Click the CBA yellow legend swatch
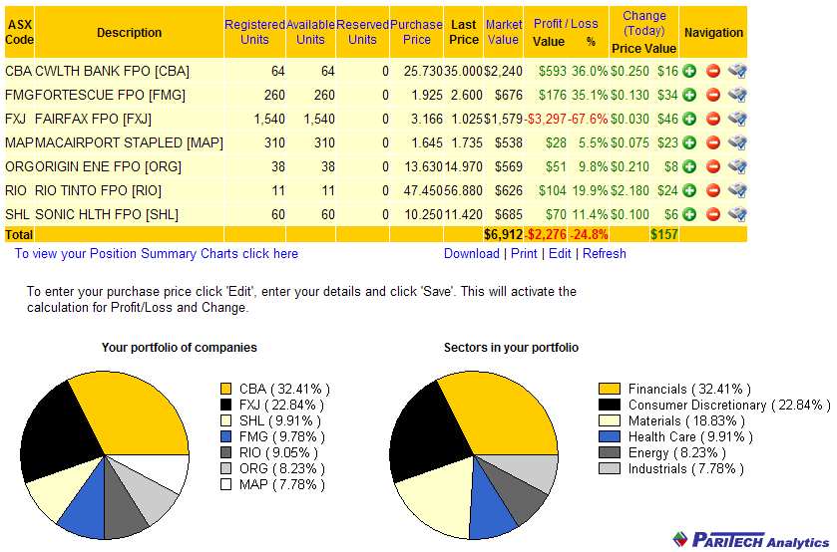Image resolution: width=837 pixels, height=552 pixels. click(x=225, y=389)
